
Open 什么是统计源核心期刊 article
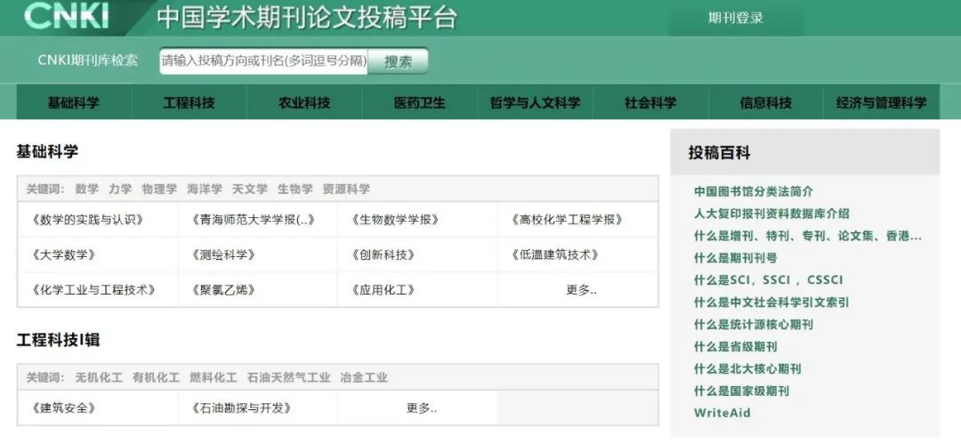point(754,325)
